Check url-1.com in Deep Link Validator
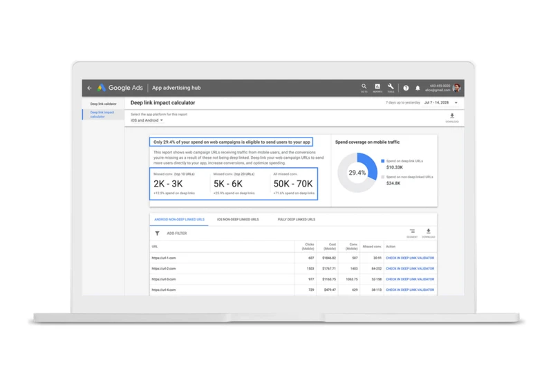The height and width of the screenshot is (387, 553). point(410,258)
